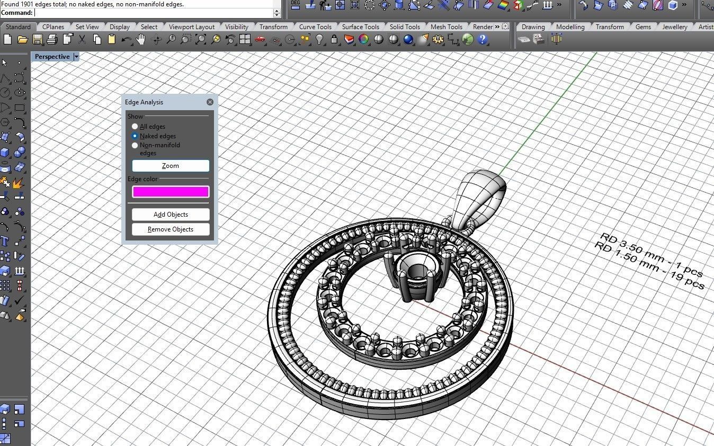Viewport: 714px width, 446px height.
Task: Click the four viewports layout icon
Action: tap(245, 39)
